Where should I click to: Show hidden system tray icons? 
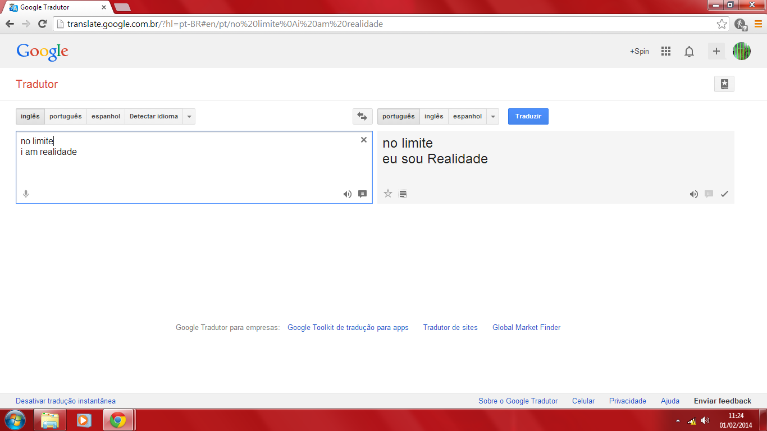678,420
